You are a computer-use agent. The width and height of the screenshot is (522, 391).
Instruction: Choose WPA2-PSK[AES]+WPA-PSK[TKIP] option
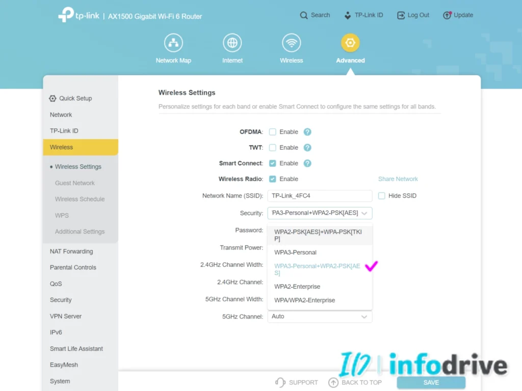(320, 235)
